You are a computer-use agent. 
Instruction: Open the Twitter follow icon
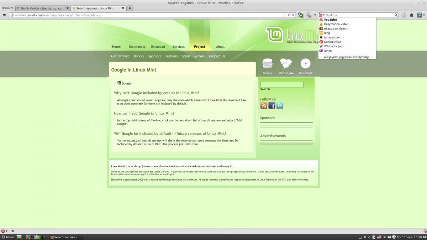(x=280, y=106)
